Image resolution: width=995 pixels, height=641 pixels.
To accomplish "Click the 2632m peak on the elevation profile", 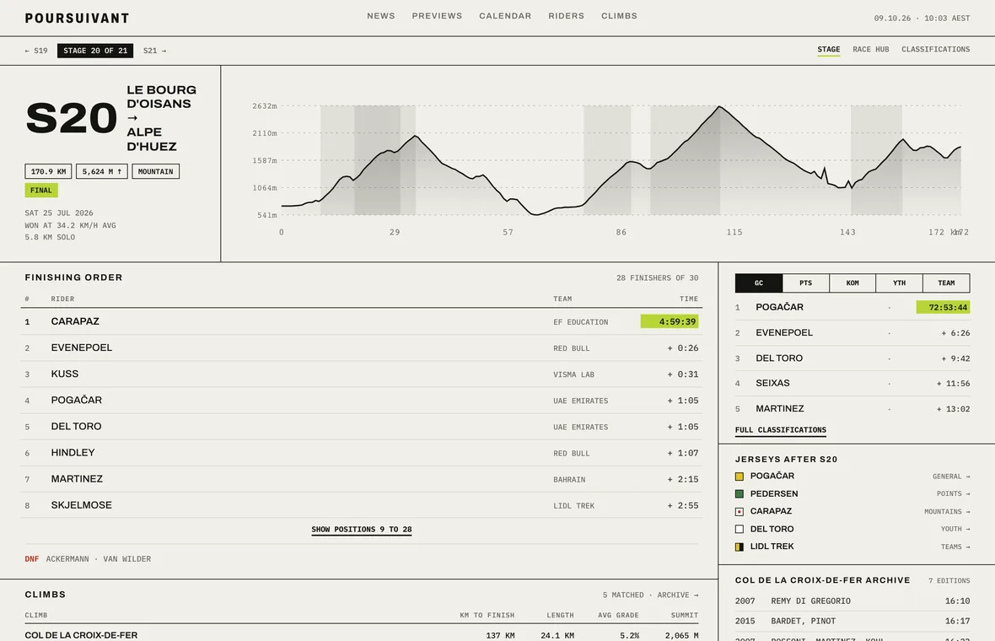I will 718,106.
